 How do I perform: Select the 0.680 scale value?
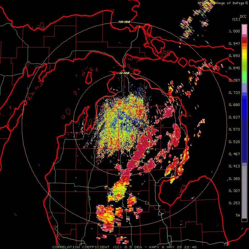234,105
